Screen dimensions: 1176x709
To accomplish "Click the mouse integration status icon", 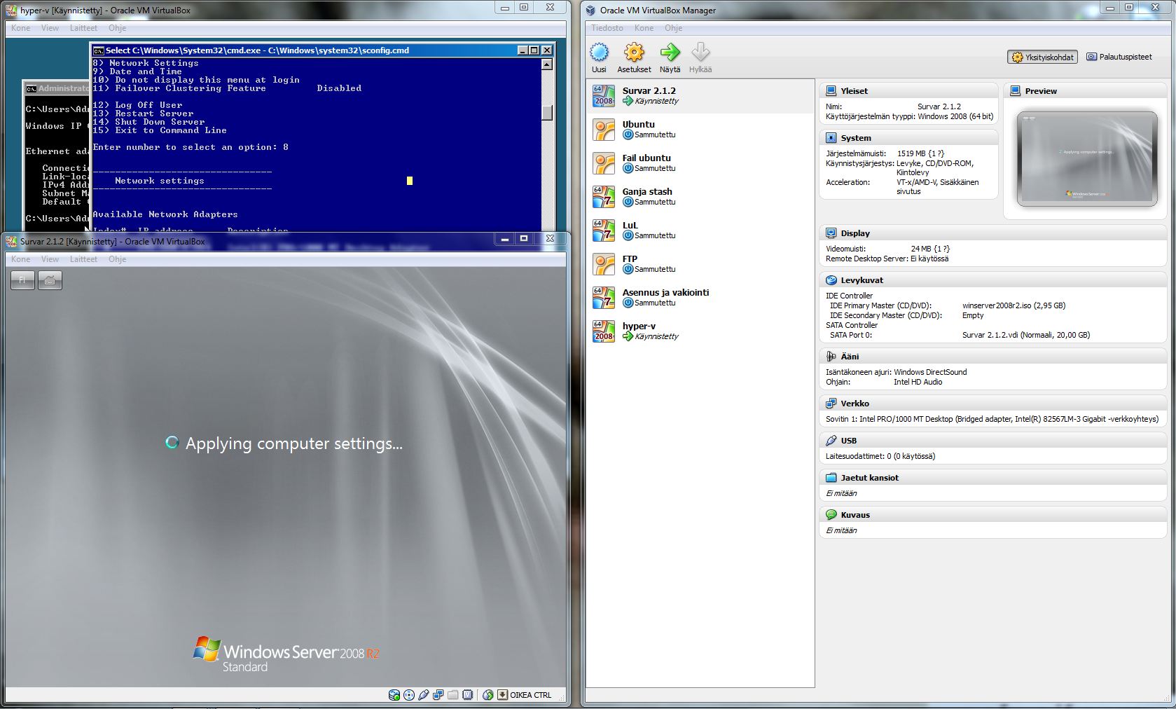I will [x=488, y=695].
